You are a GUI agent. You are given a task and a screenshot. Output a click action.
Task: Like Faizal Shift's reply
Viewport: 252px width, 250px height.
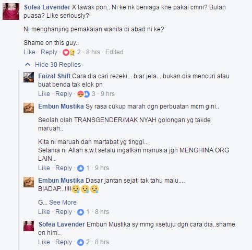tap(44, 94)
